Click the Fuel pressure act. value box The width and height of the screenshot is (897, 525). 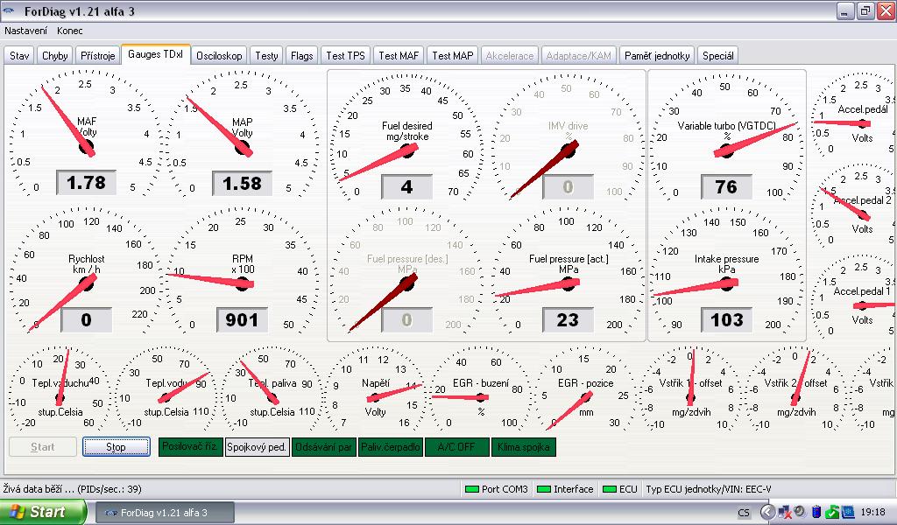(568, 320)
